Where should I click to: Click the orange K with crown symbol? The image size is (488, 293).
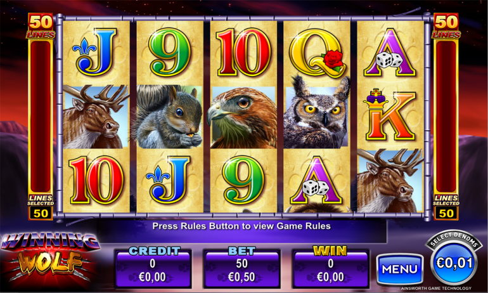click(390, 115)
